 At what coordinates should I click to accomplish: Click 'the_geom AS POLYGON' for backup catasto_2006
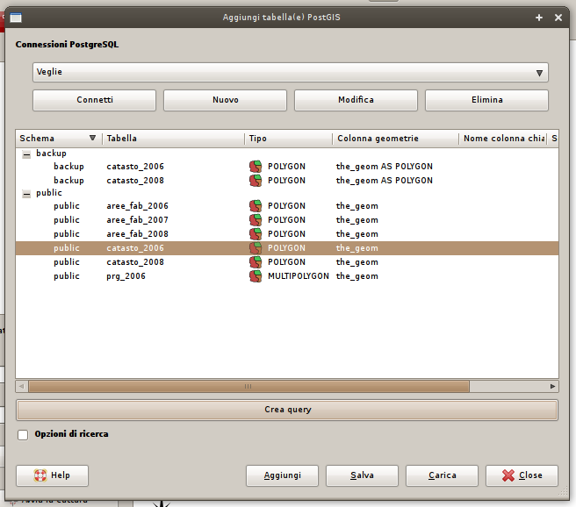click(385, 167)
